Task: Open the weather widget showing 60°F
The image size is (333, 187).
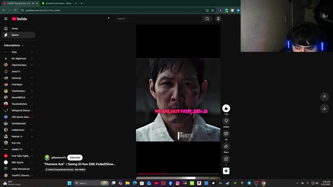Action: [x=12, y=183]
